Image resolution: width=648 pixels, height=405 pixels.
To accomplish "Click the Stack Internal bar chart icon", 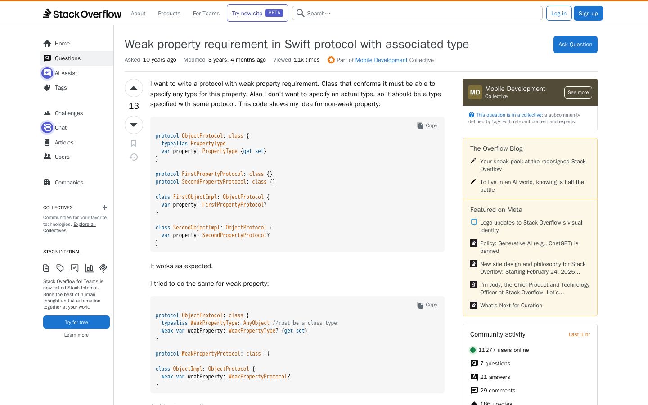I will point(89,268).
